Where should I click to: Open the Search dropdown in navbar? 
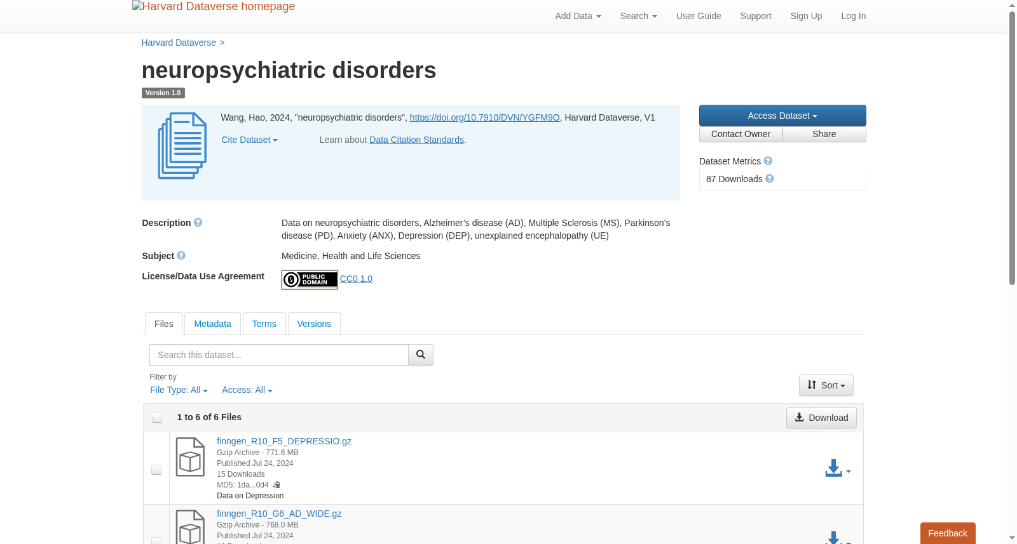coord(638,16)
